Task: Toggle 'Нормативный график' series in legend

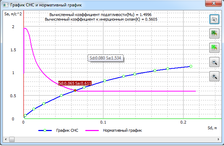Action: click(123, 131)
